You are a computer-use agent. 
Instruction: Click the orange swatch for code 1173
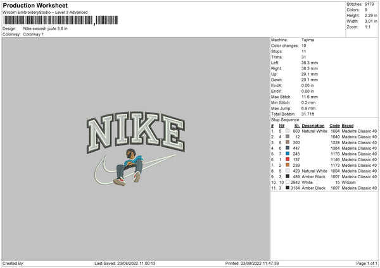click(288, 165)
